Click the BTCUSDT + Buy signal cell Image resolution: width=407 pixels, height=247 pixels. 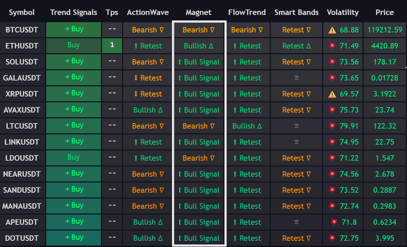[74, 30]
